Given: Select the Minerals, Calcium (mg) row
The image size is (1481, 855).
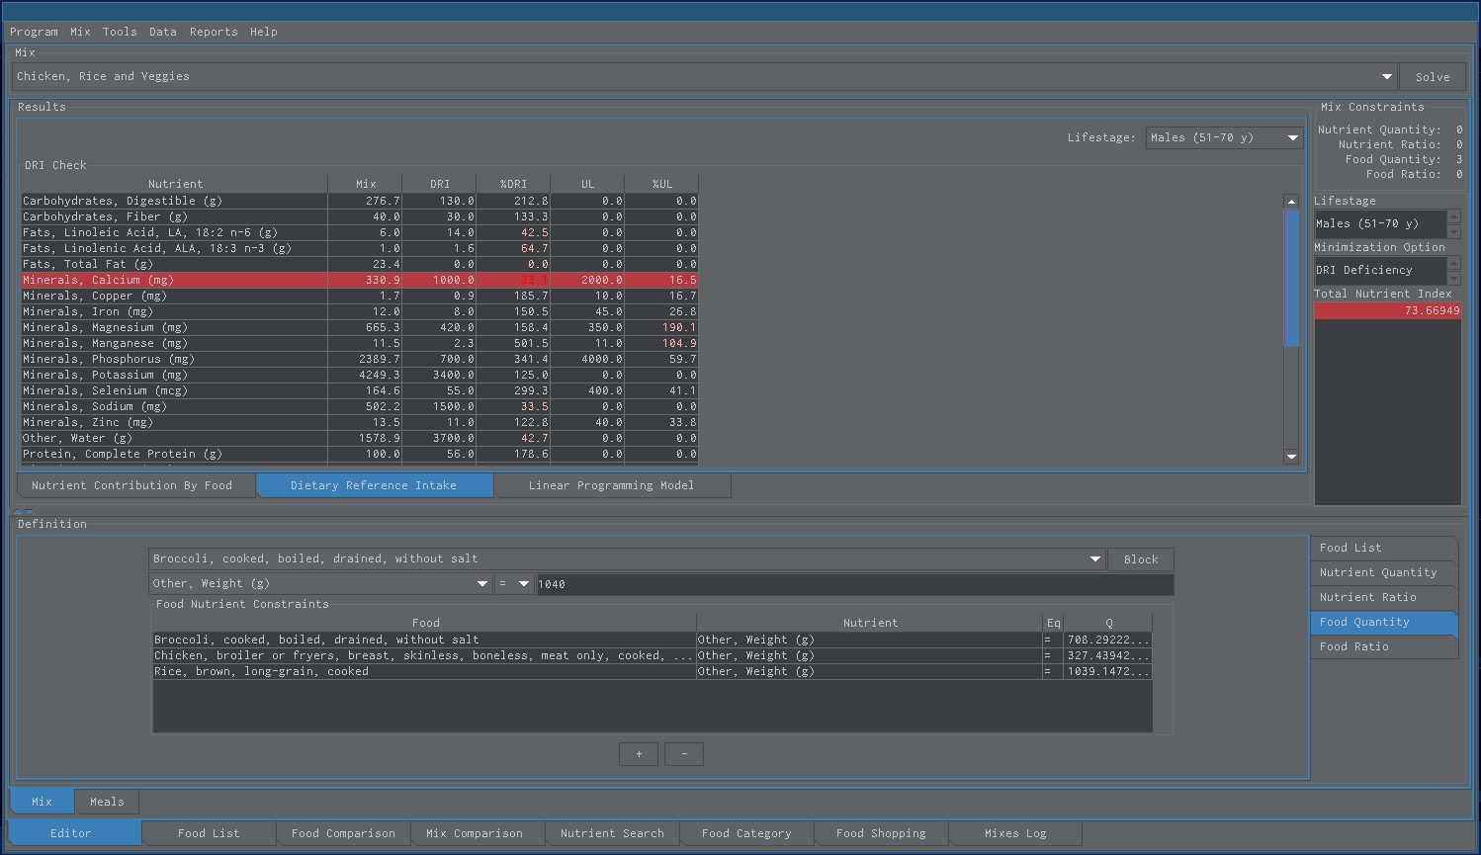Looking at the screenshot, I should click(x=360, y=280).
